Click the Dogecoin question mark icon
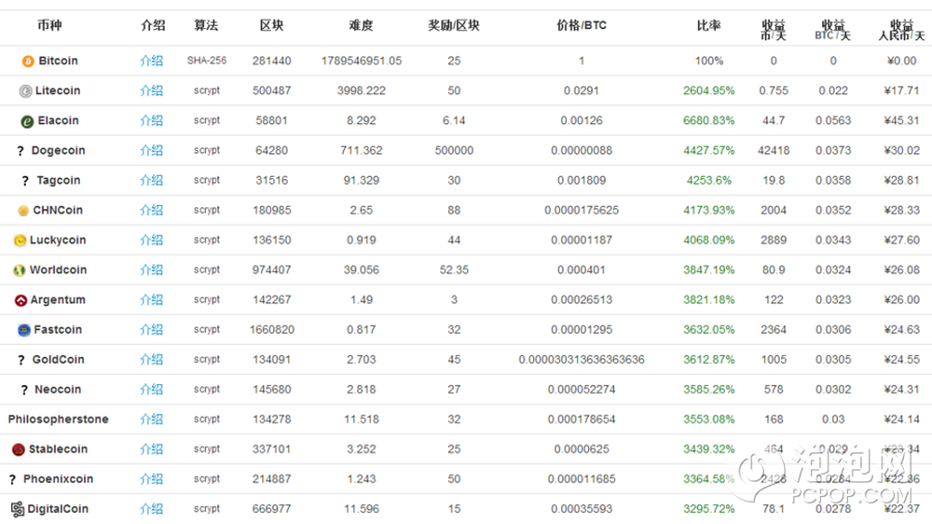Screen dimensions: 932x524 point(21,151)
